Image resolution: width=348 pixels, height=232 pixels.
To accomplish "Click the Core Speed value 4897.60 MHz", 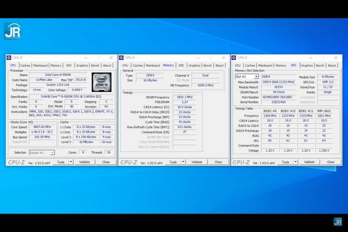I will point(42,127).
